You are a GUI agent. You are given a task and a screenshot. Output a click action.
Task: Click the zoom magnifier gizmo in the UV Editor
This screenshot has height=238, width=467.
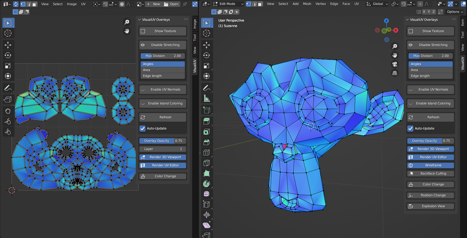tap(127, 22)
